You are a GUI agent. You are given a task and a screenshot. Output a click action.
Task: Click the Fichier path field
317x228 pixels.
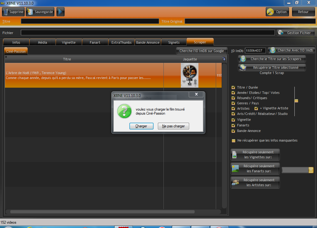click(148, 33)
